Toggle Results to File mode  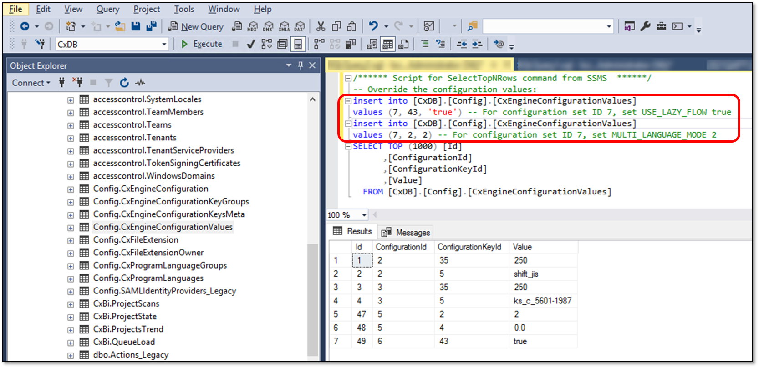[x=403, y=44]
